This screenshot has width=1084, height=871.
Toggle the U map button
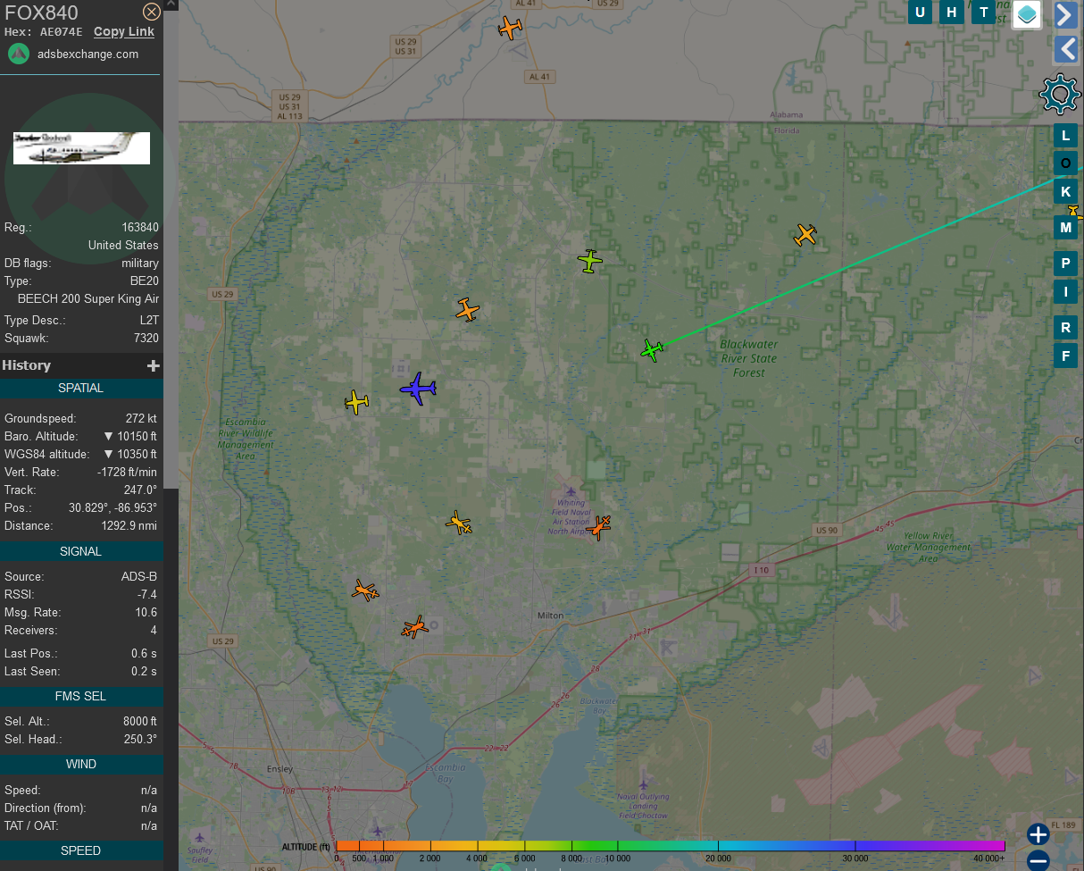click(921, 13)
